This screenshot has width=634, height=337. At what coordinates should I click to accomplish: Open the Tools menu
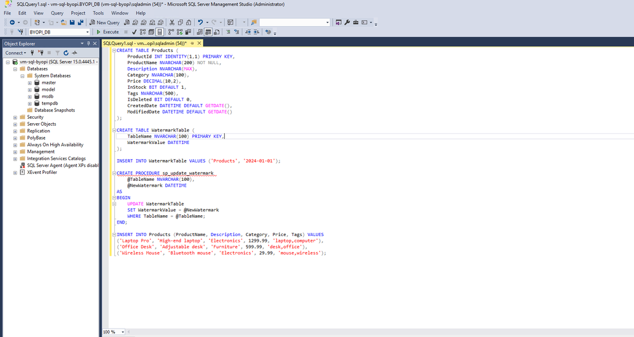(98, 13)
